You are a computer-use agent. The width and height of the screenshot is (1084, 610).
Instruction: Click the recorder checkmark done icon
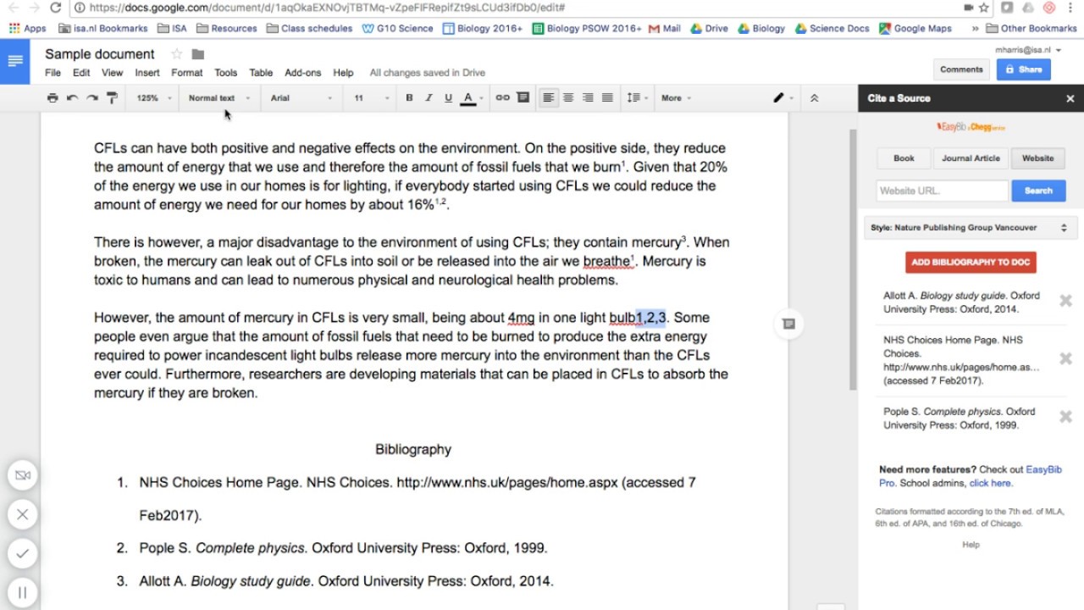tap(23, 553)
